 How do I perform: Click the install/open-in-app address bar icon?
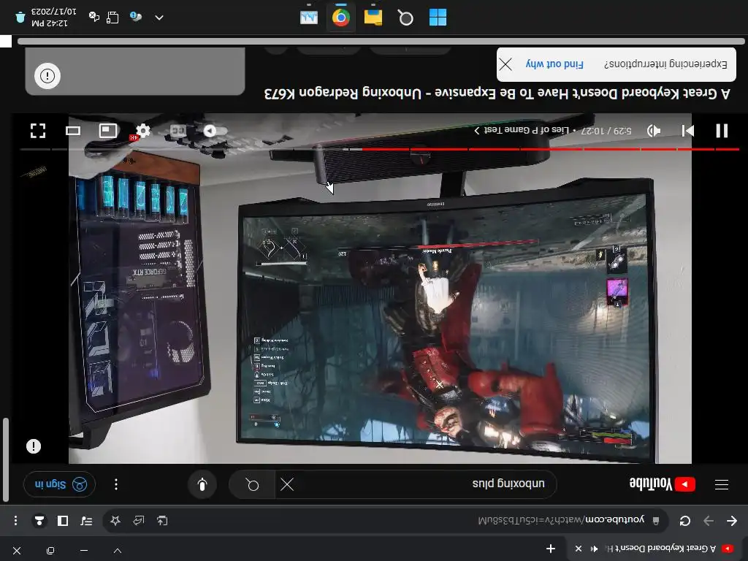[162, 520]
